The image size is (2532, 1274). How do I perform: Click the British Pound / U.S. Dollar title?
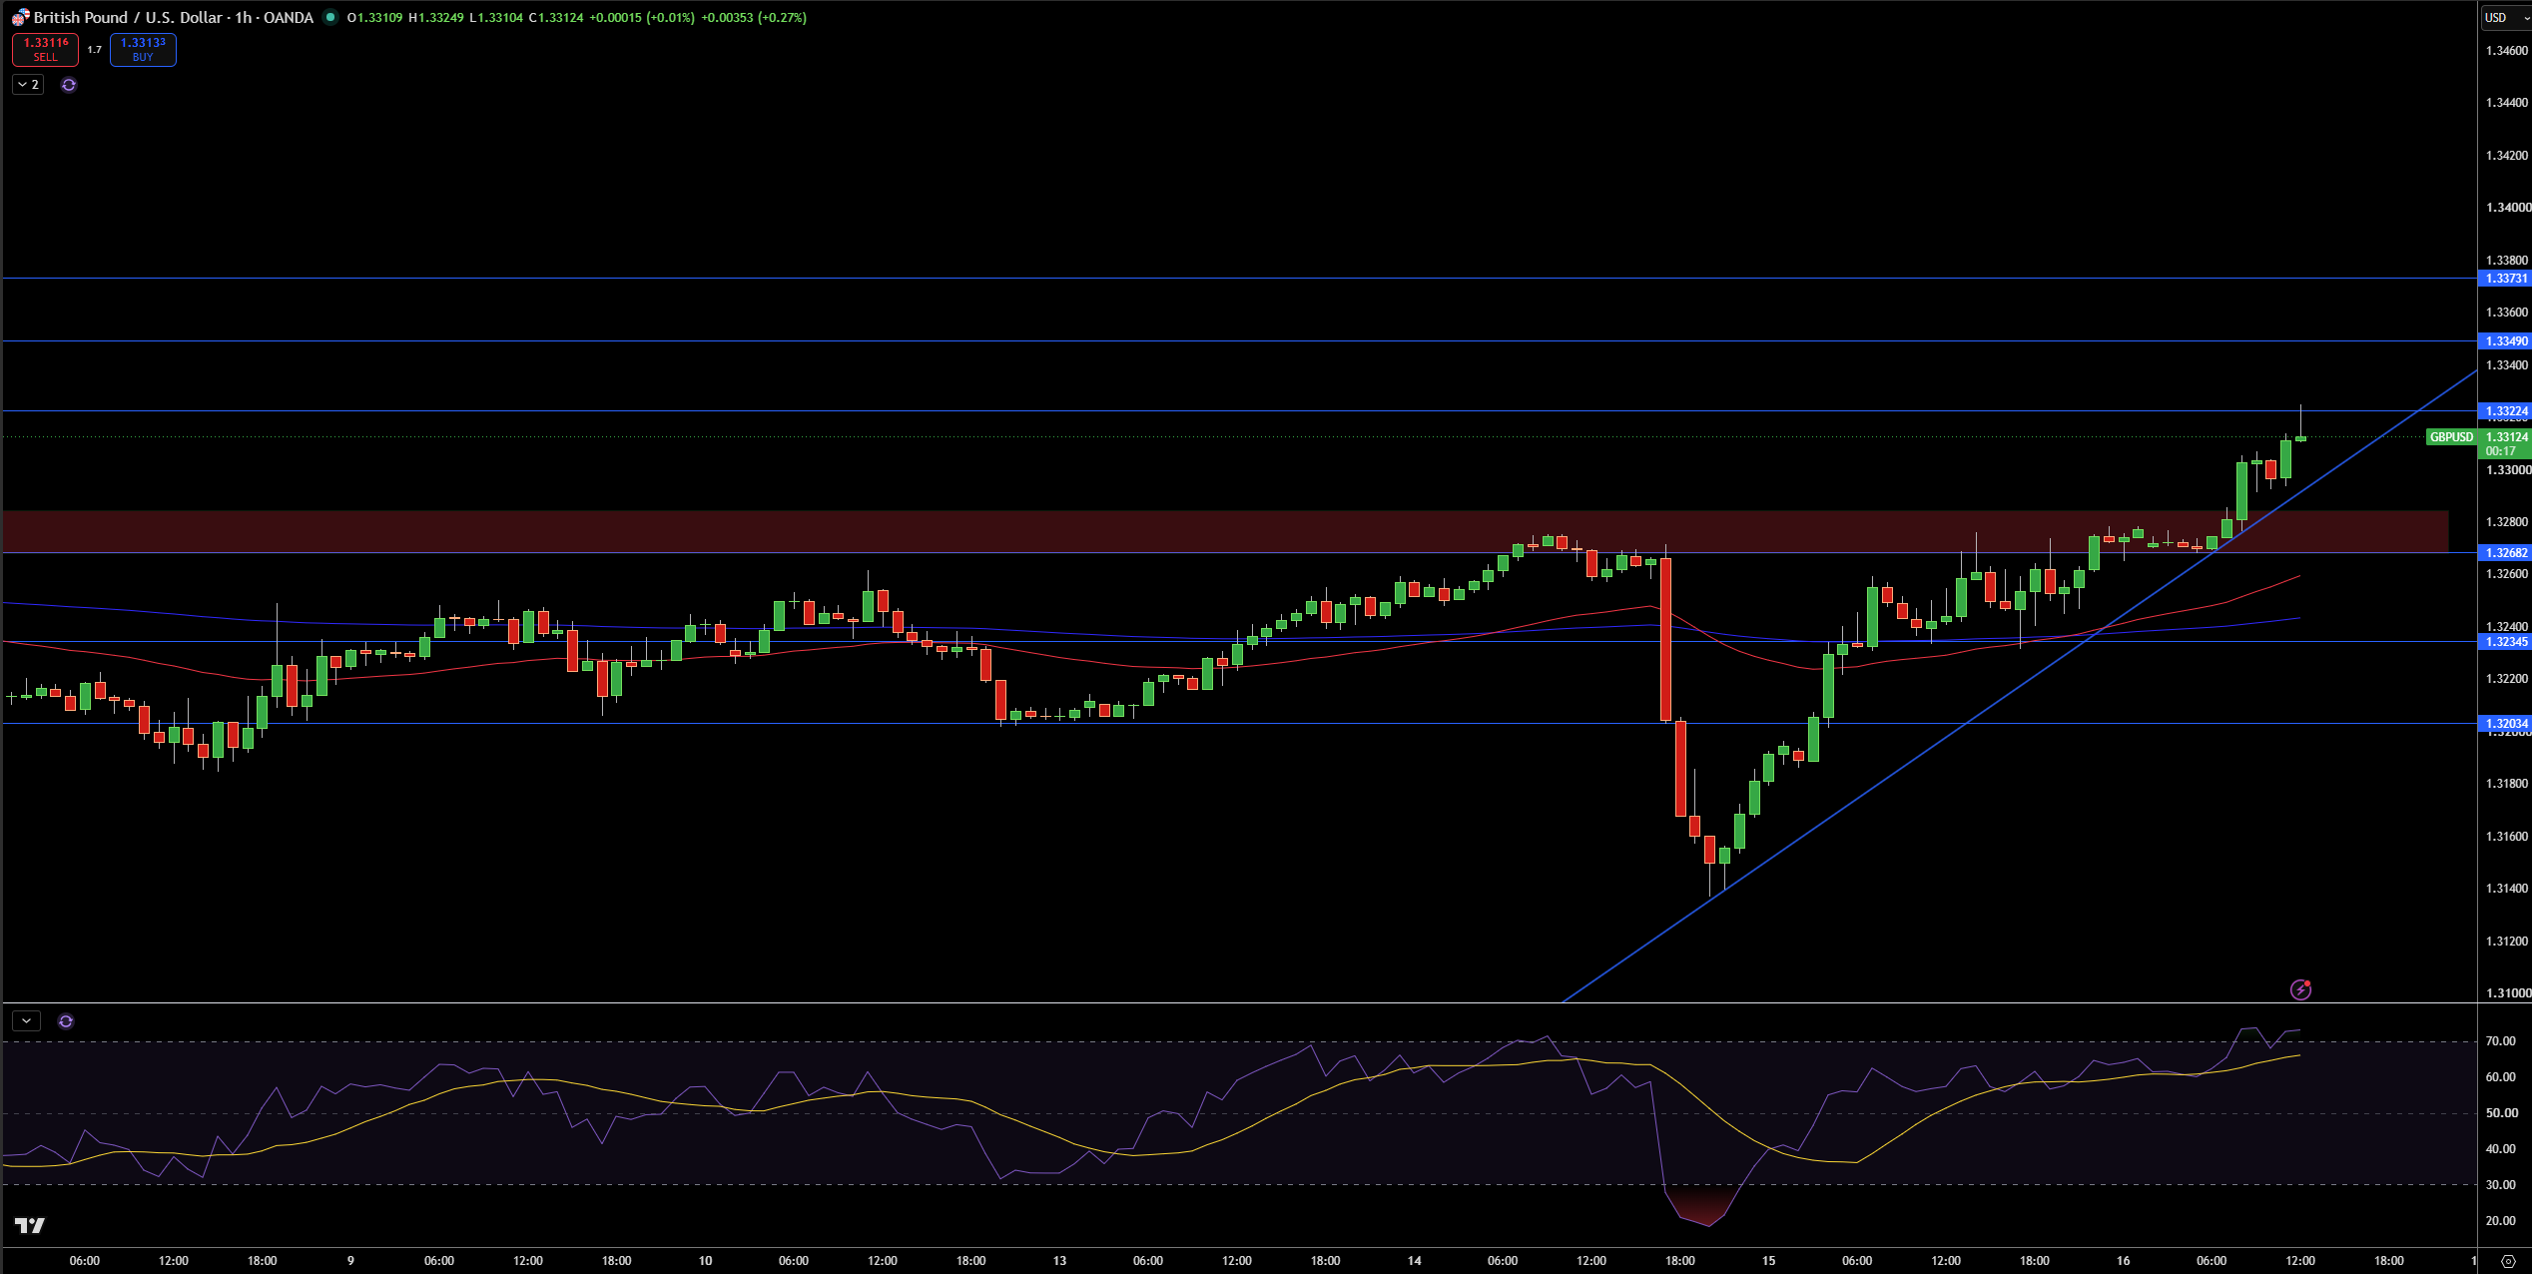pos(128,17)
